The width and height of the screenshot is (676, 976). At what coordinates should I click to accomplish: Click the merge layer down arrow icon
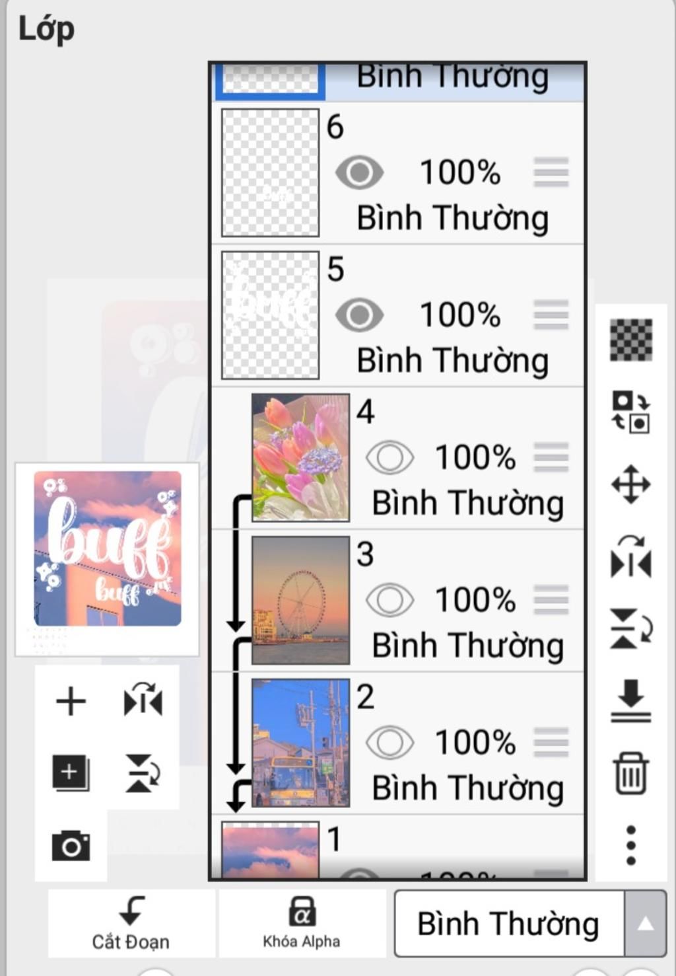coord(630,701)
